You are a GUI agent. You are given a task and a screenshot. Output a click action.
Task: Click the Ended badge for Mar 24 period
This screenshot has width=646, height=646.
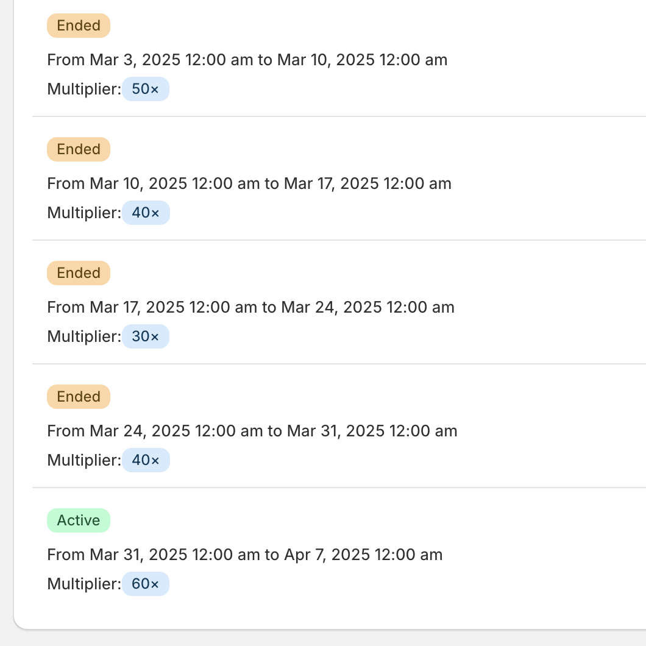tap(79, 397)
